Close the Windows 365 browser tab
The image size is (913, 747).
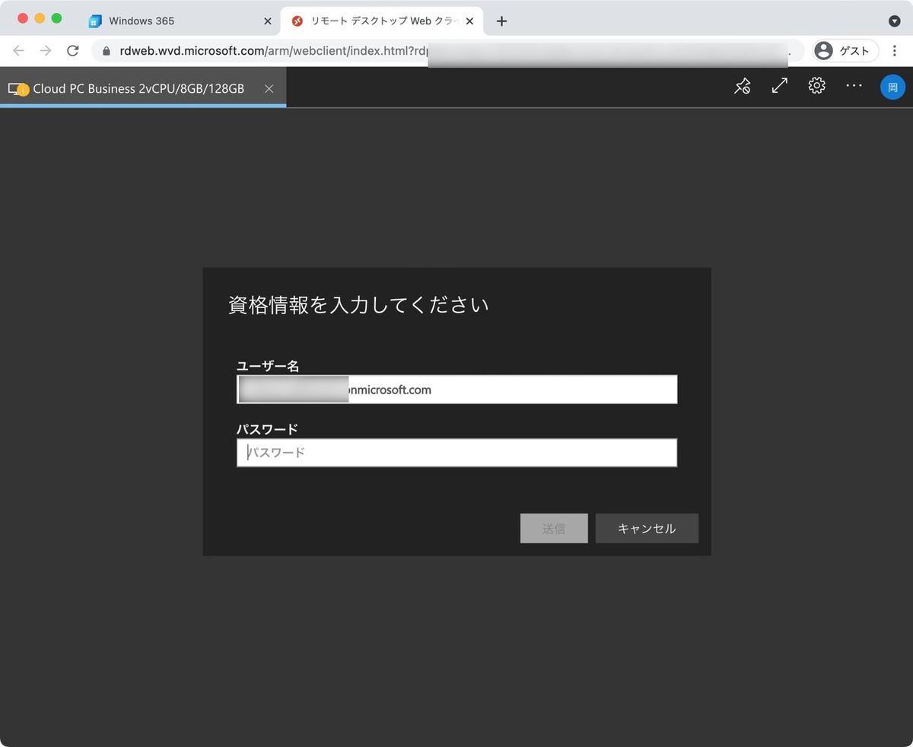pos(267,21)
